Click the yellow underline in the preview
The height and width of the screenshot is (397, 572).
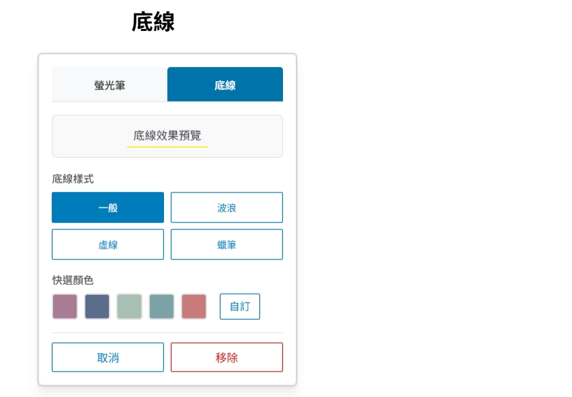click(167, 145)
